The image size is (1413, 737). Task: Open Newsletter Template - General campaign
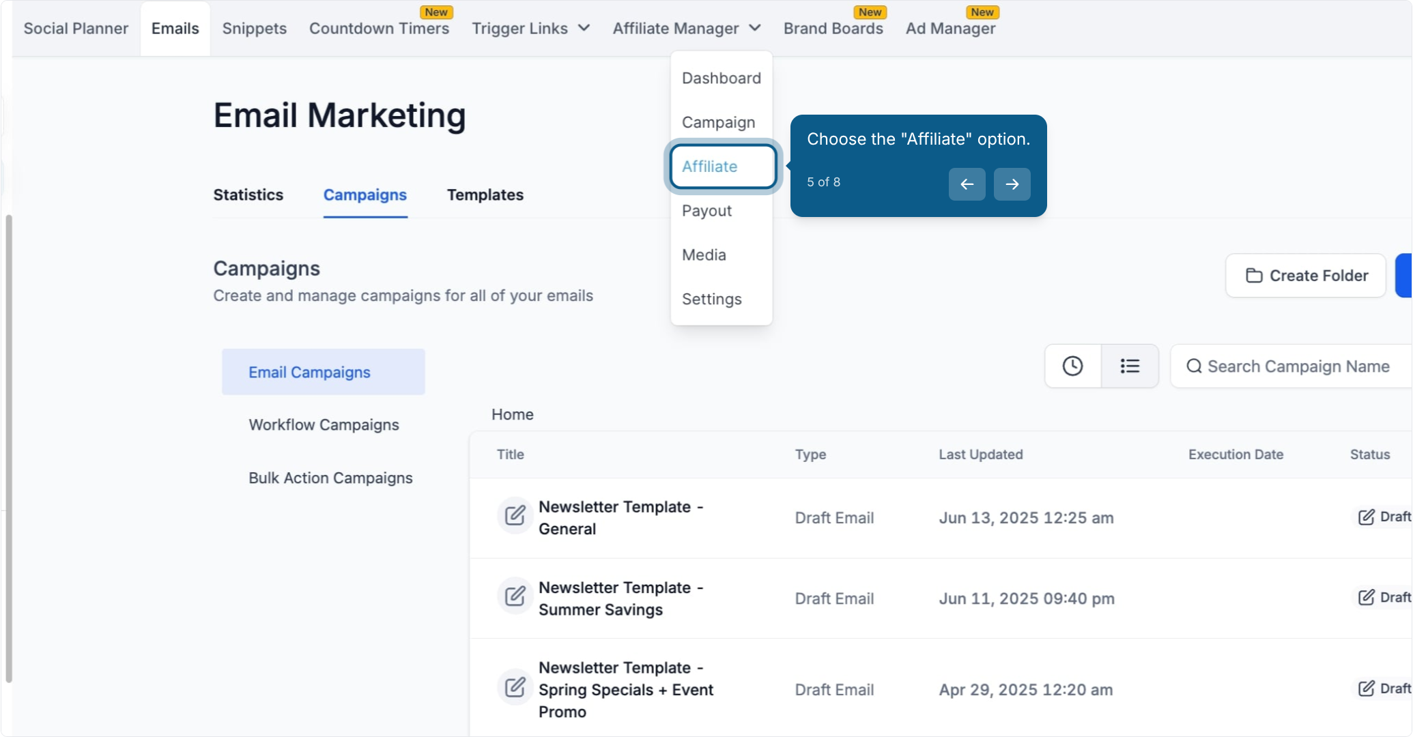(620, 518)
